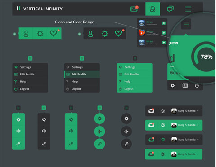Select Settings above the highlighted Edit Profile
216x167 pixels.
pos(82,67)
